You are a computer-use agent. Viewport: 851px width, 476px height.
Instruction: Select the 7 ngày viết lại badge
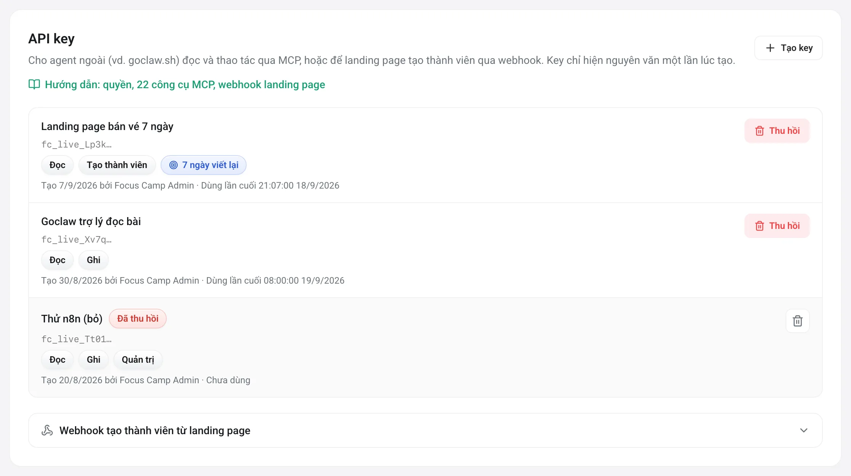tap(204, 165)
